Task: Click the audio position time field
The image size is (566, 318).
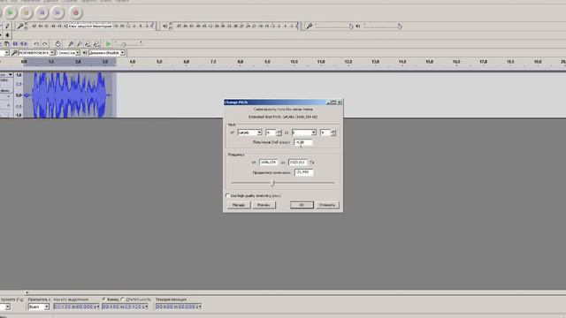Action: (x=179, y=307)
